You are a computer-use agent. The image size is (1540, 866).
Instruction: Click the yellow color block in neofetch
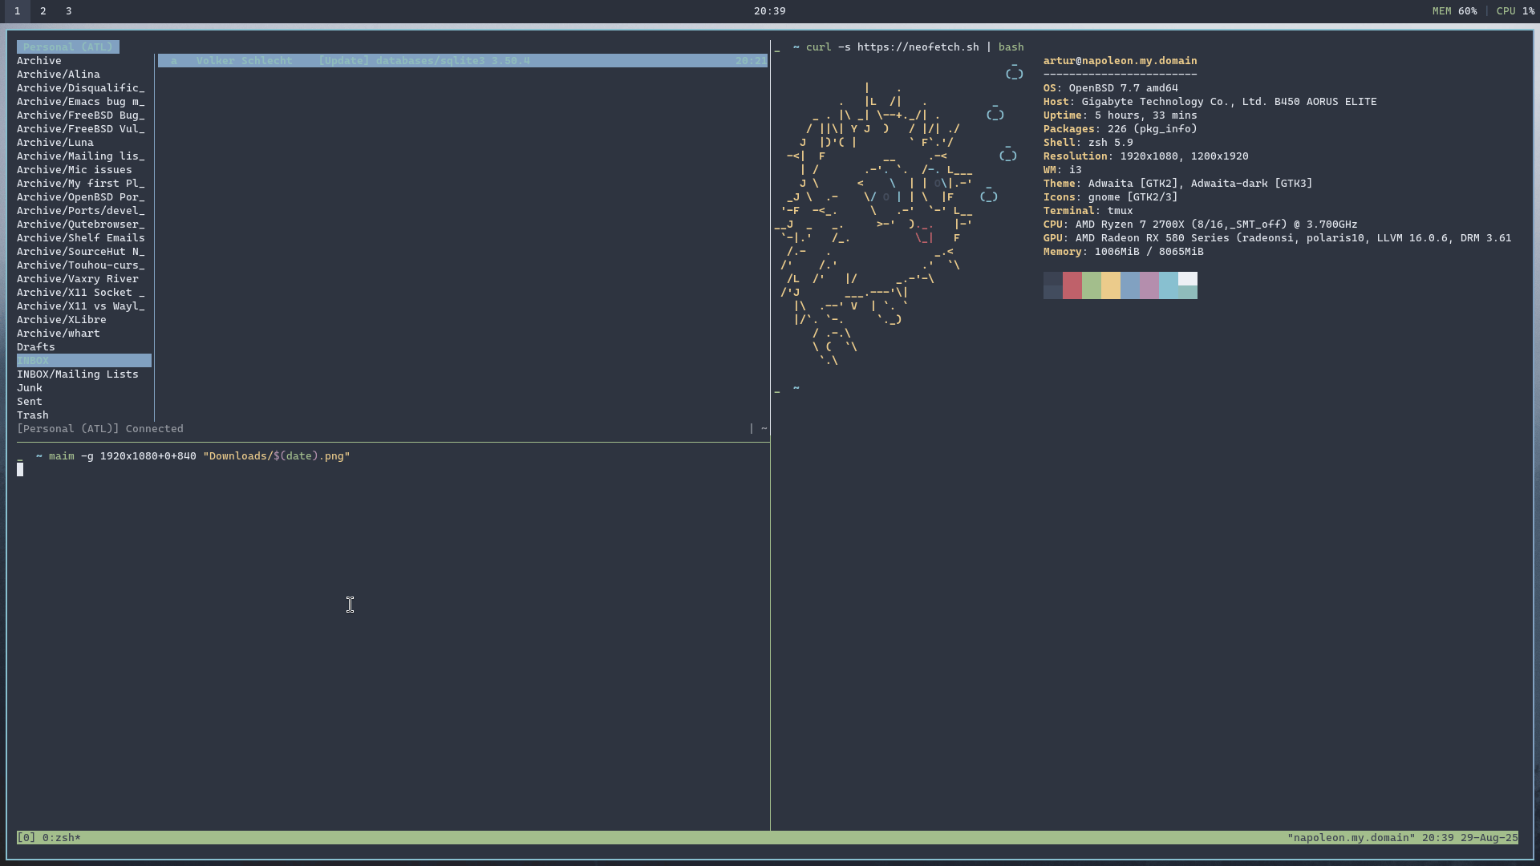coord(1110,285)
